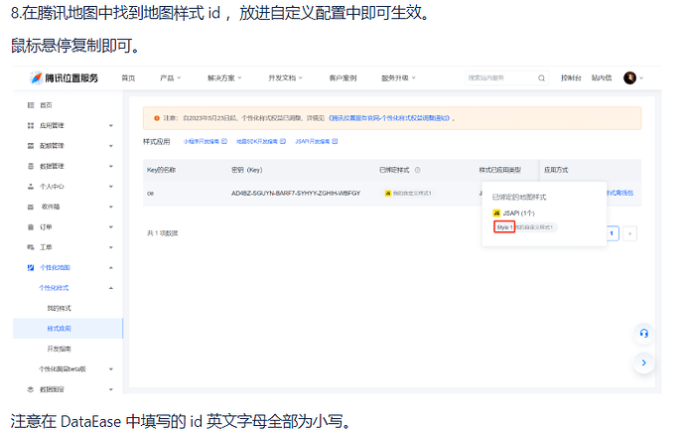685x431 pixels.
Task: Click the next page arrow button
Action: click(x=629, y=233)
